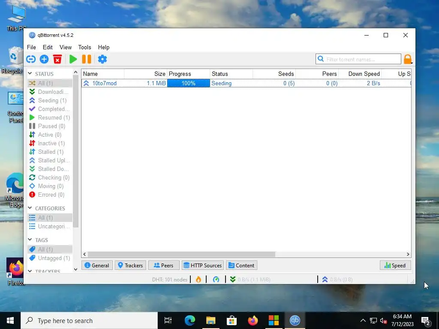This screenshot has height=329, width=439.
Task: Sort by the Name column header
Action: [x=103, y=74]
